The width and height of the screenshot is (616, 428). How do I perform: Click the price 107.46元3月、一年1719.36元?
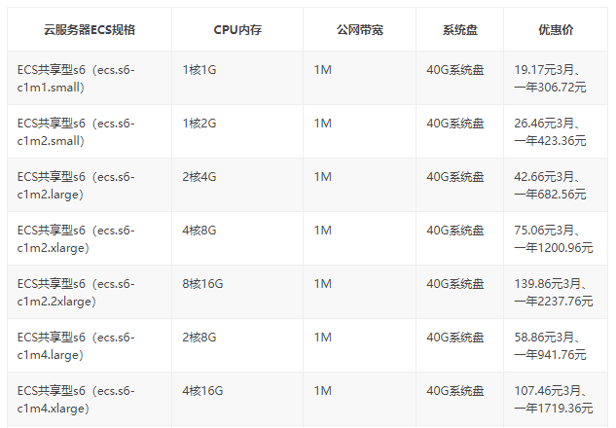tap(553, 400)
